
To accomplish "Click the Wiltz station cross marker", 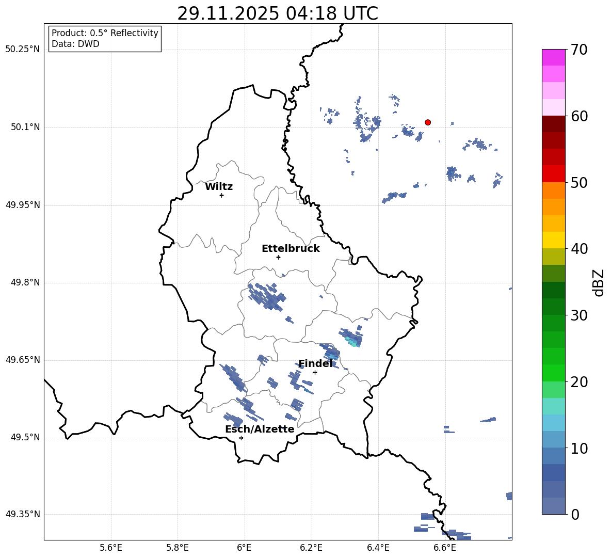I will pos(221,195).
